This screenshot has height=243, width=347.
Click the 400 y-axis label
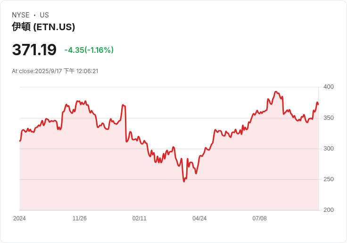(x=328, y=87)
